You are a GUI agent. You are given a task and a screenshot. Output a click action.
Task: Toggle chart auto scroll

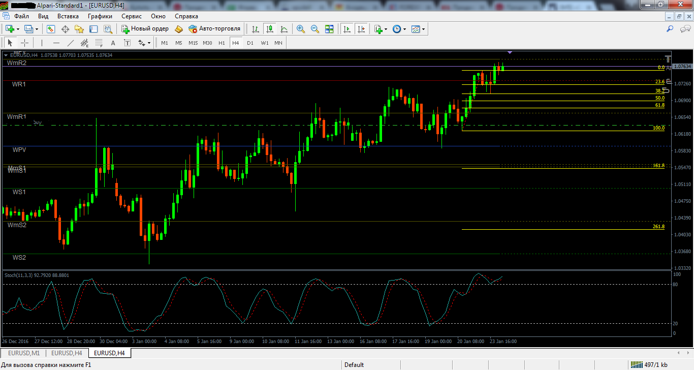pos(347,29)
